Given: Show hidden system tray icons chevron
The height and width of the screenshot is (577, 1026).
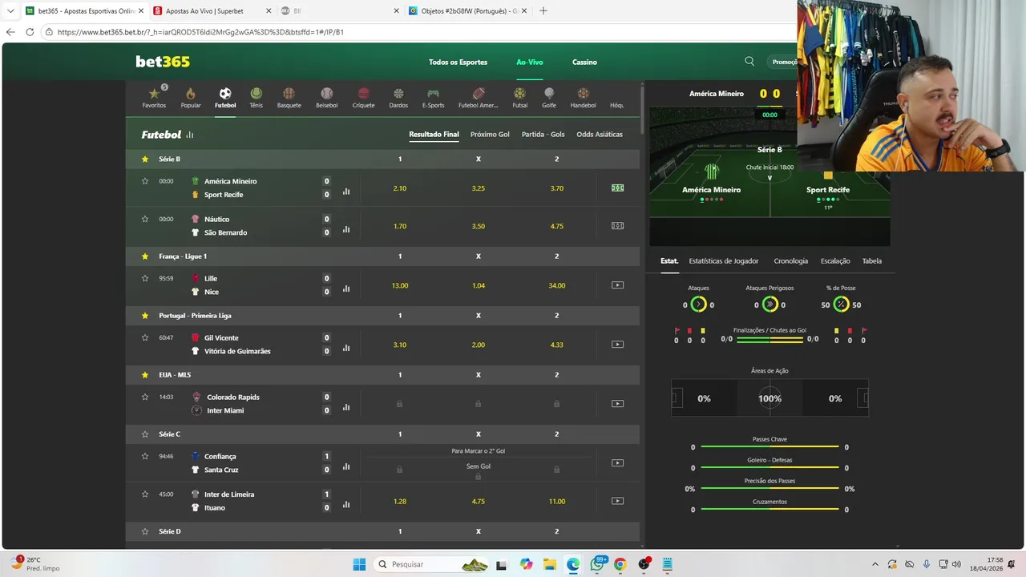Looking at the screenshot, I should pos(874,564).
